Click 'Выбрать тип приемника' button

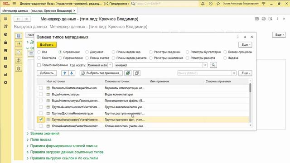(x=101, y=73)
